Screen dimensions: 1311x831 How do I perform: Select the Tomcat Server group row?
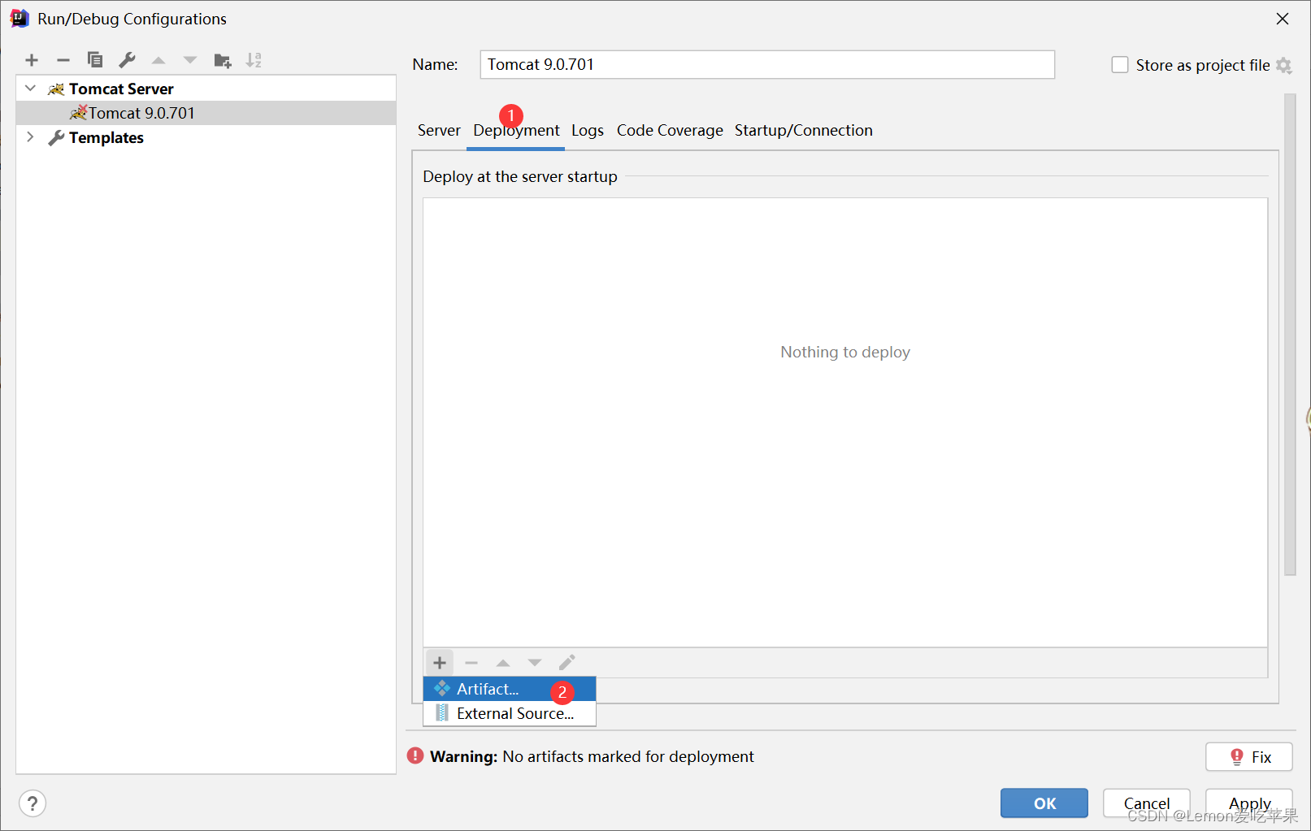point(206,89)
